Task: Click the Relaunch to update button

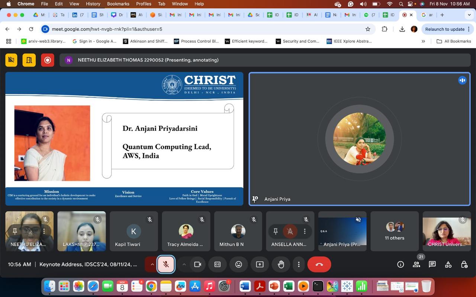Action: 444,29
